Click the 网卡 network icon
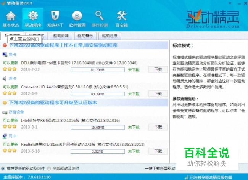This screenshot has height=180, width=248. [5, 136]
